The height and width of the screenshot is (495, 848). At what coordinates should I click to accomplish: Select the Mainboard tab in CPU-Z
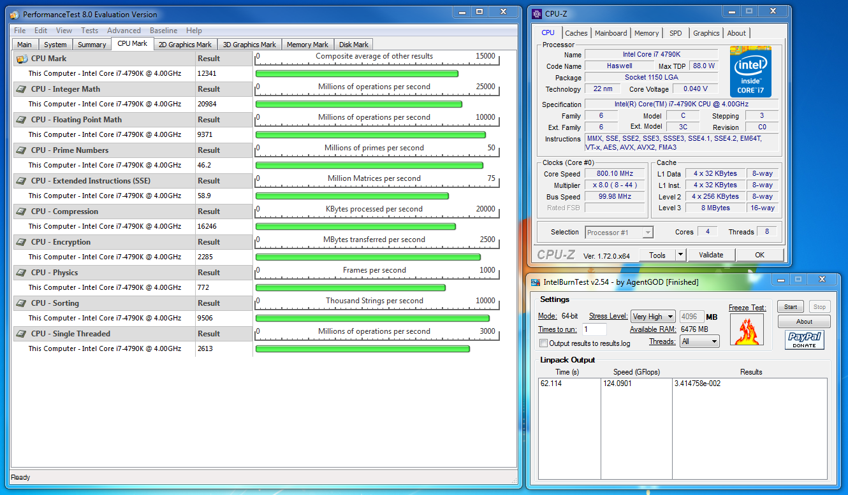point(611,33)
